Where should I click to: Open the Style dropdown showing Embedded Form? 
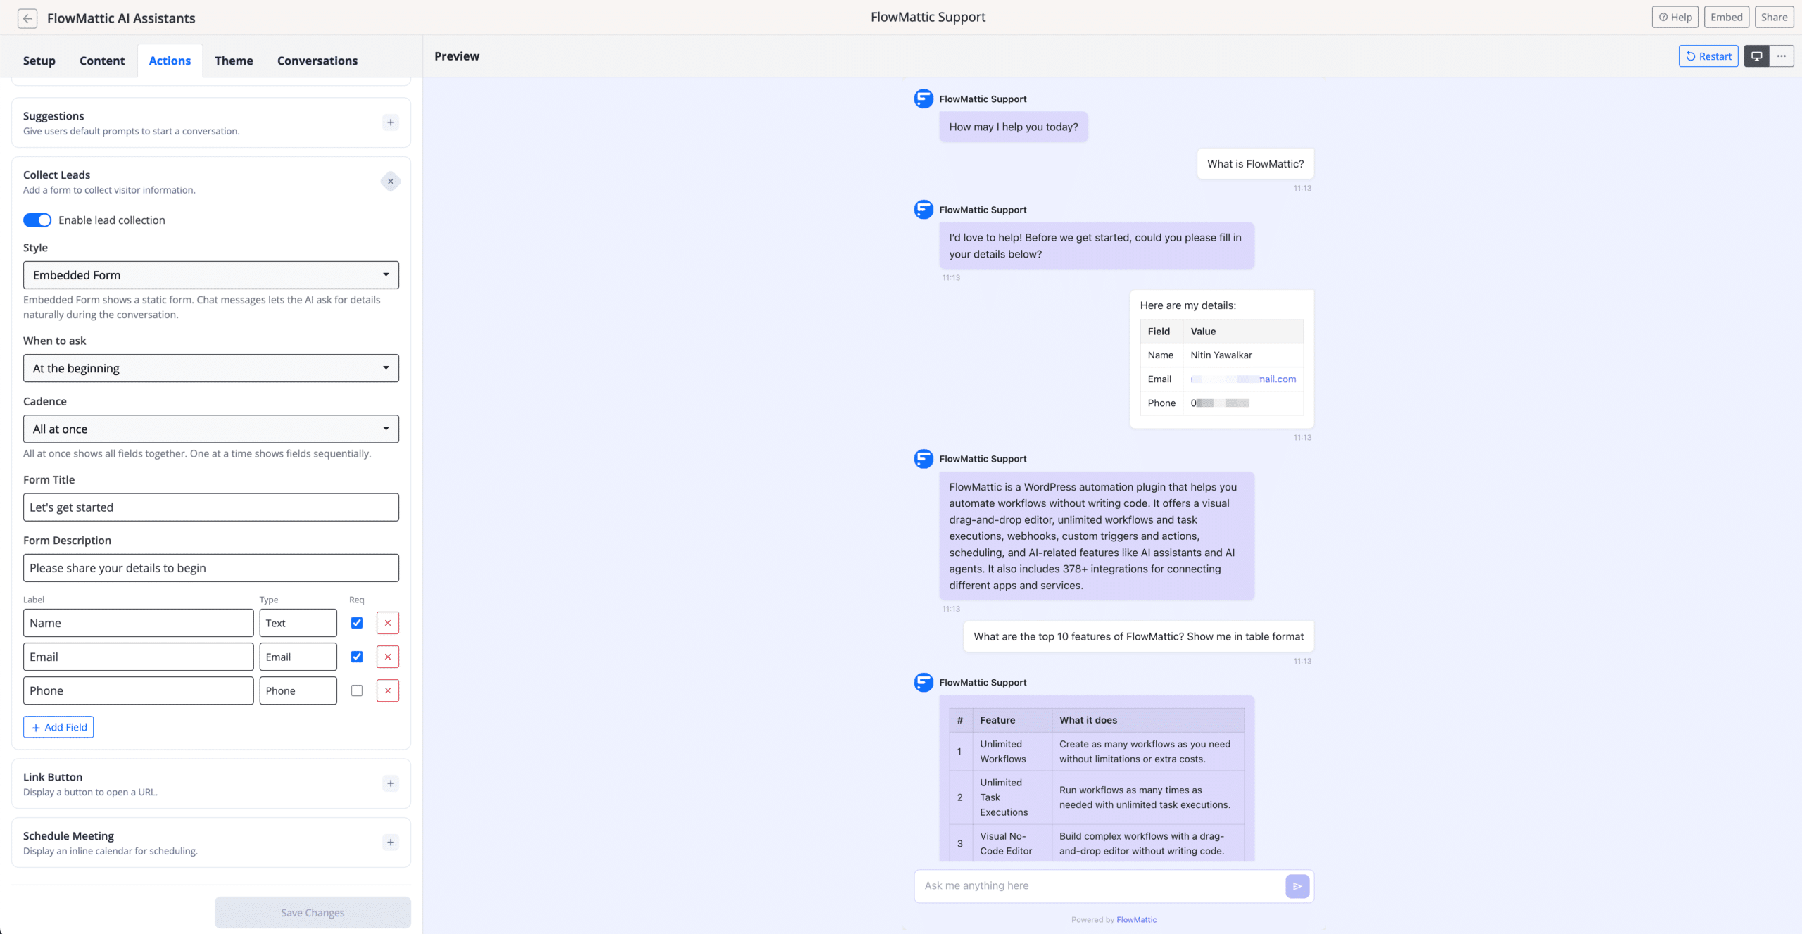tap(210, 274)
